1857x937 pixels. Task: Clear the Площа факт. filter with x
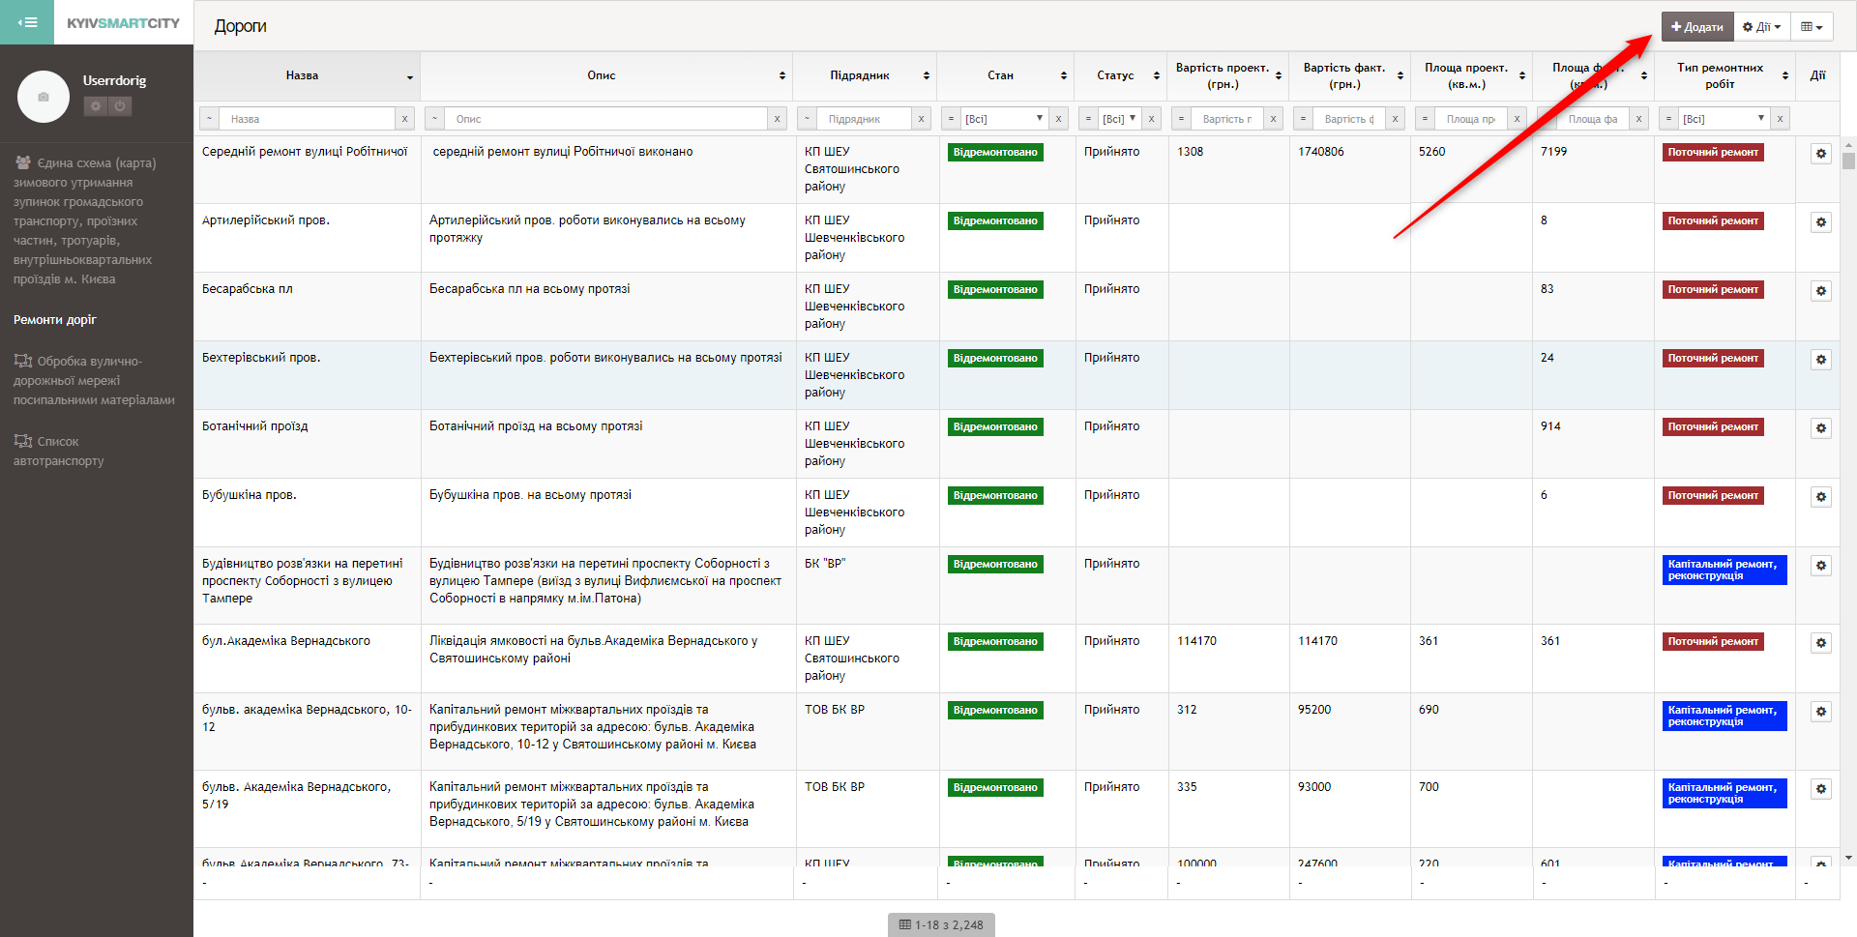coord(1638,119)
